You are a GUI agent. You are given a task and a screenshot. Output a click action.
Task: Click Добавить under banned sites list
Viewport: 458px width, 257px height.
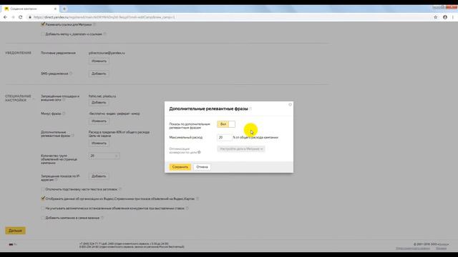pyautogui.click(x=99, y=103)
